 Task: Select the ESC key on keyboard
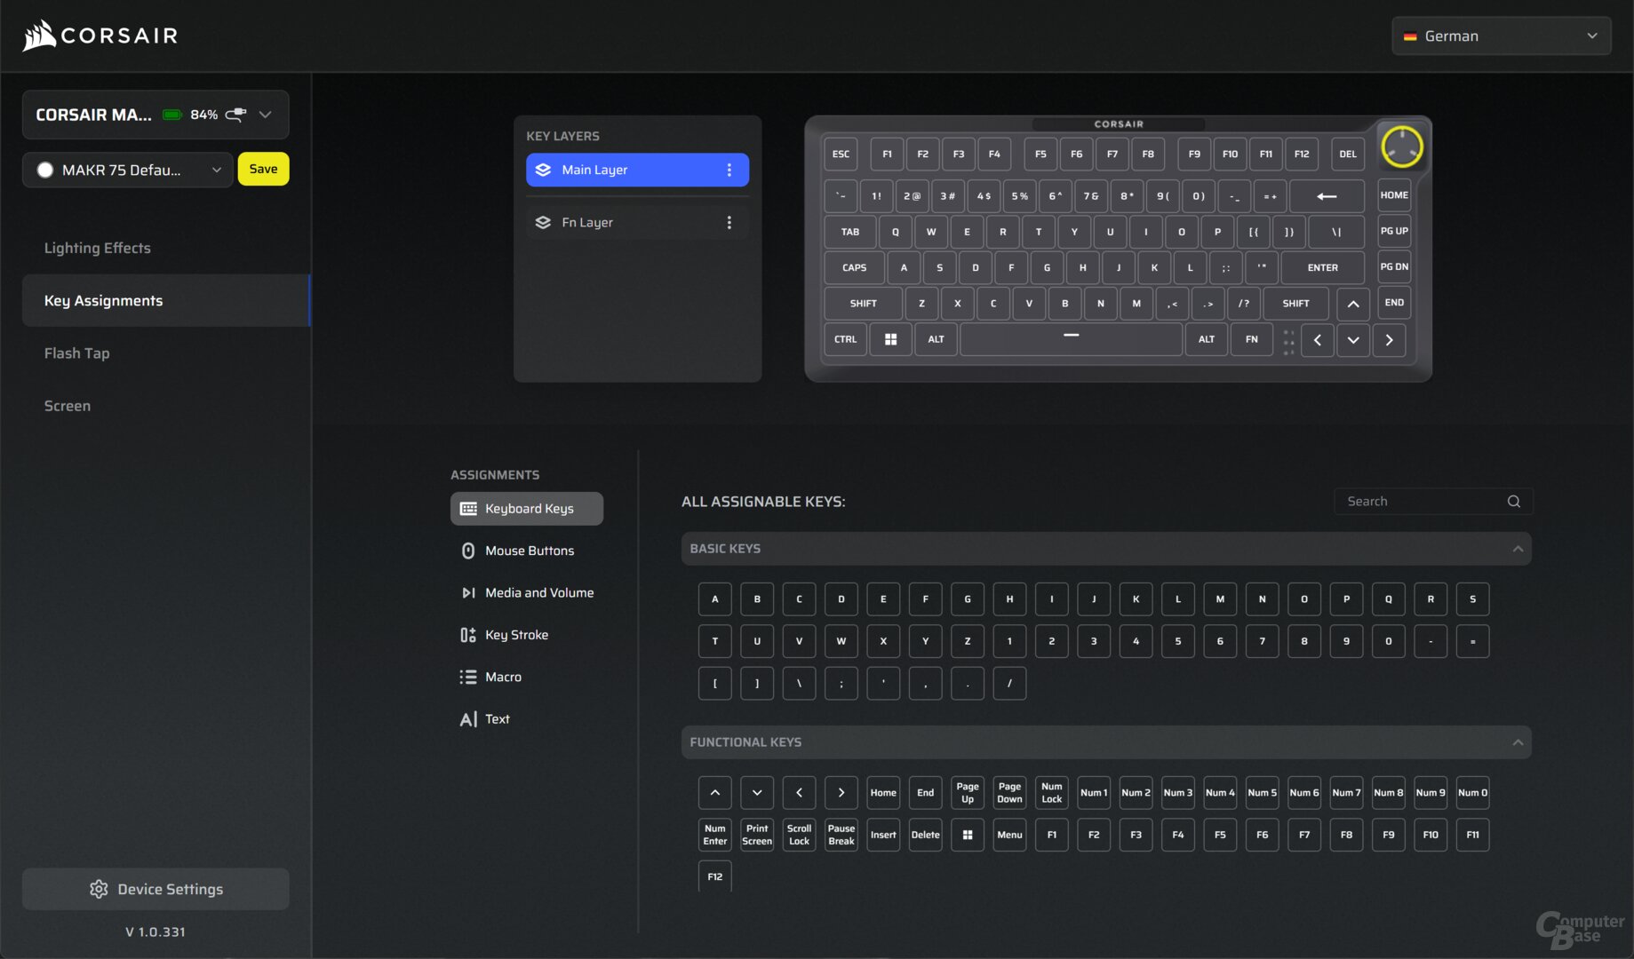pos(841,154)
